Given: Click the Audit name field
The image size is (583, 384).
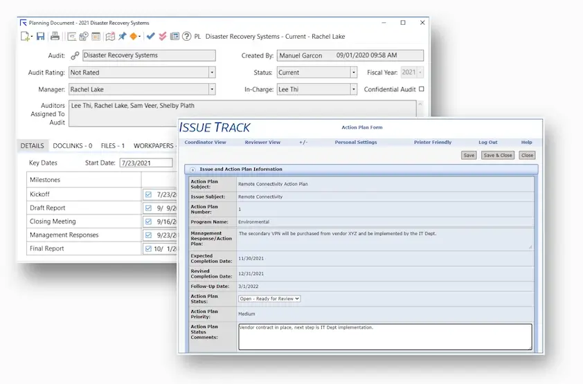Looking at the screenshot, I should pos(149,55).
